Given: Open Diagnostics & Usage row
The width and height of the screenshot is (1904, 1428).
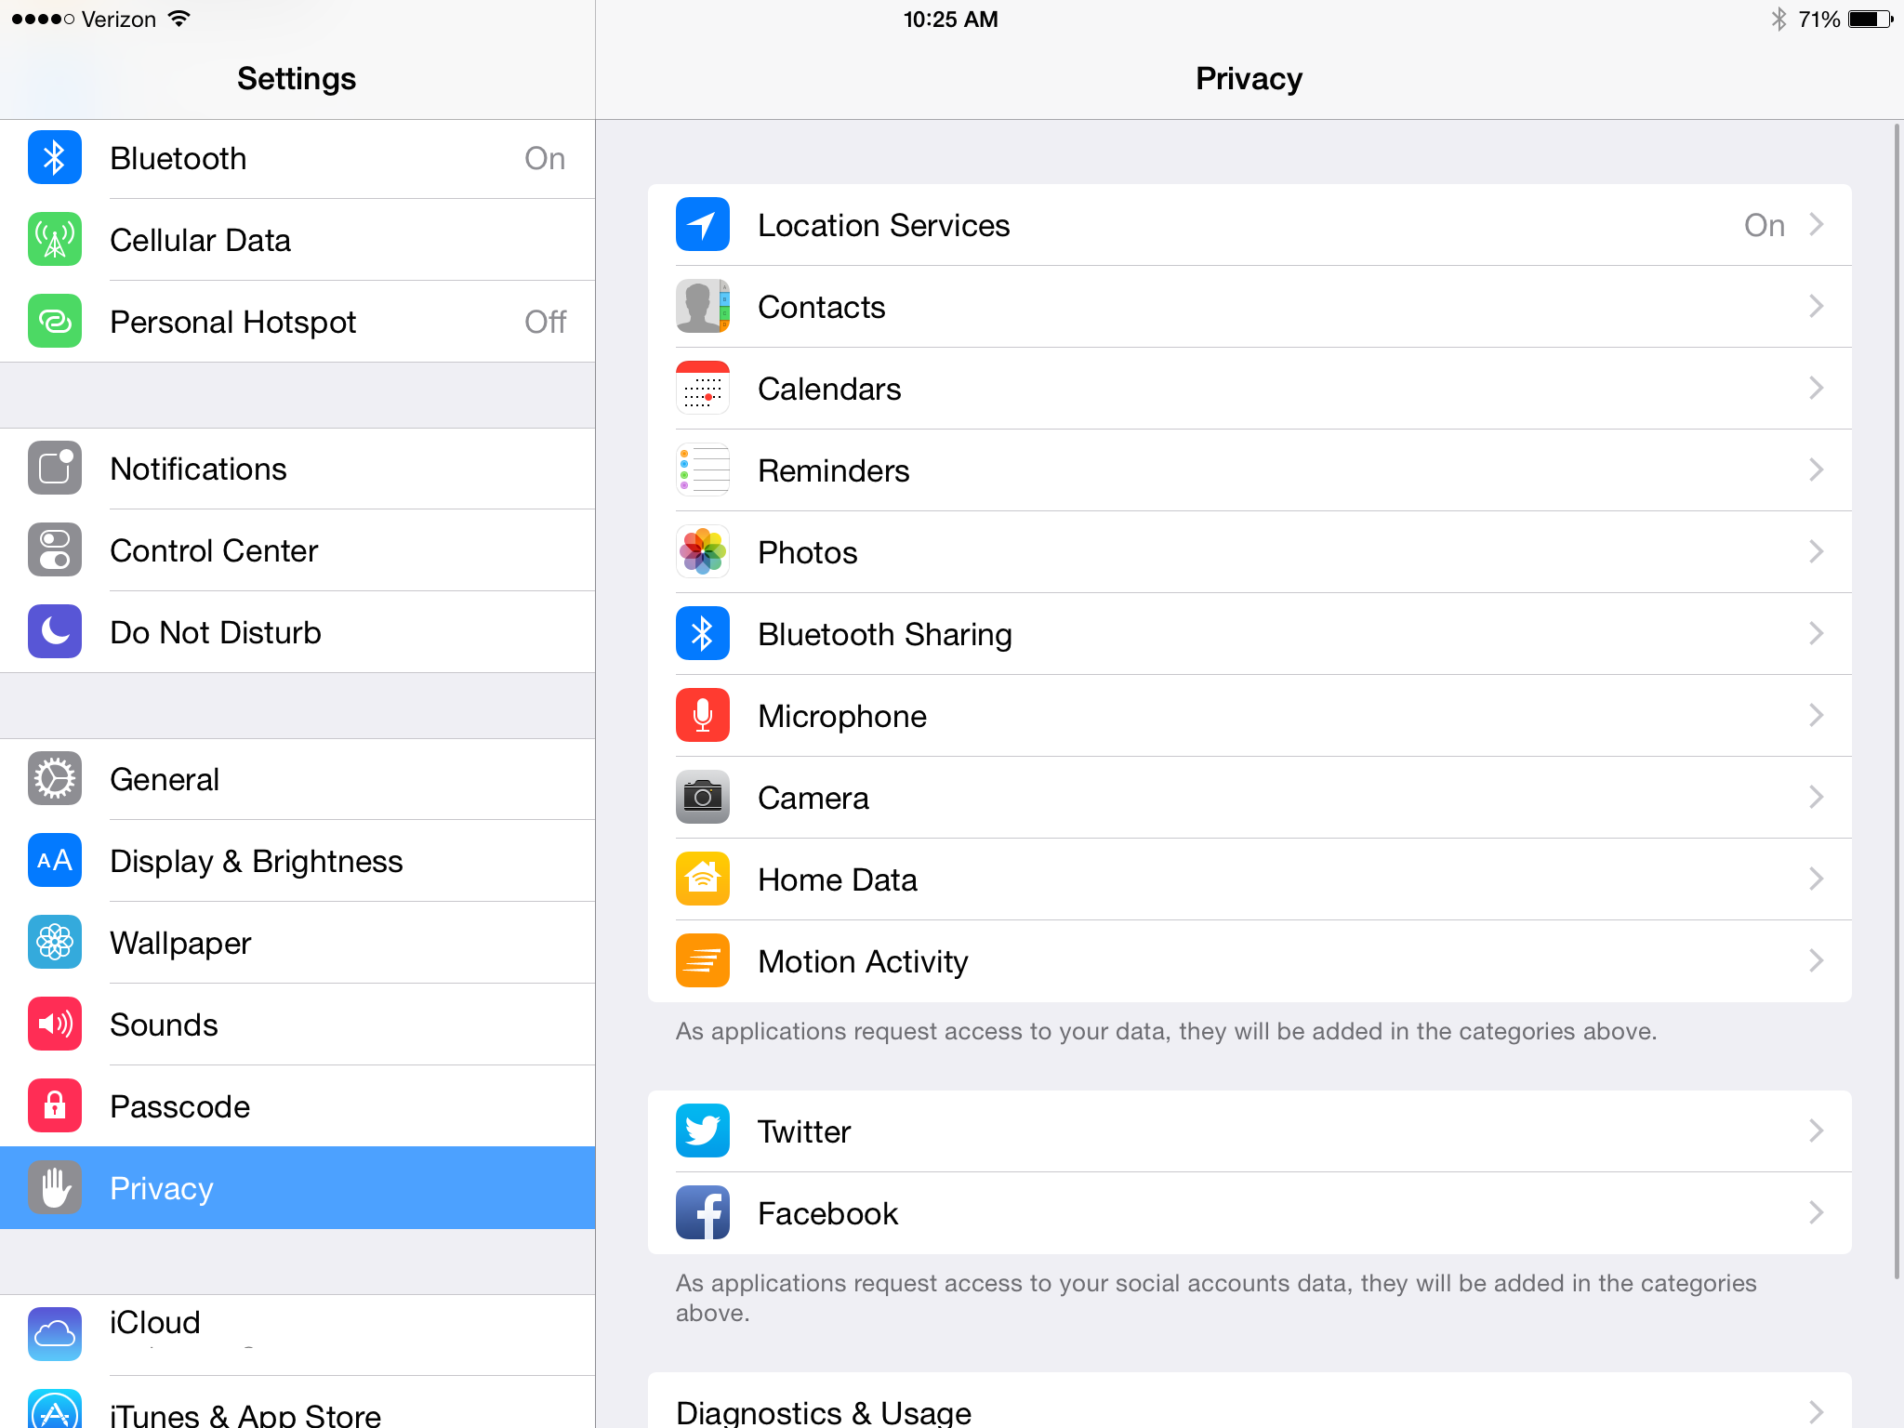Looking at the screenshot, I should pos(1249,1402).
